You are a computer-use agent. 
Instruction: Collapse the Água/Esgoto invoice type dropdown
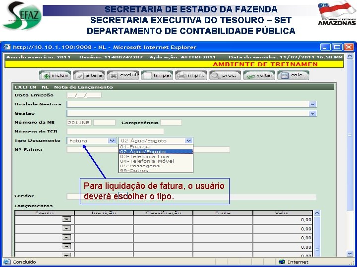188,140
